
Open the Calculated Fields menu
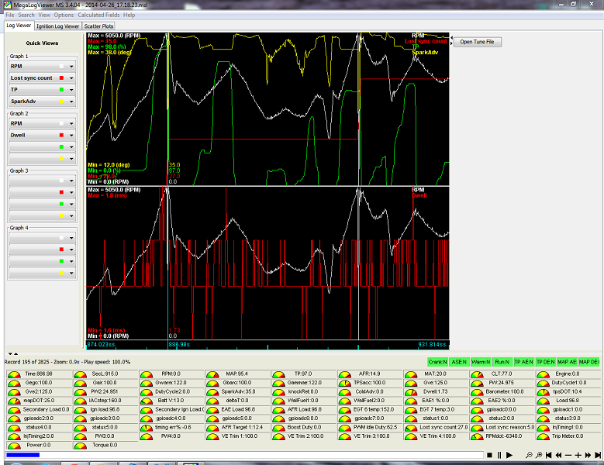pyautogui.click(x=99, y=15)
